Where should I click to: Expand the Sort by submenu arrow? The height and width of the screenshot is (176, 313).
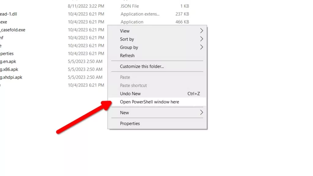[201, 39]
